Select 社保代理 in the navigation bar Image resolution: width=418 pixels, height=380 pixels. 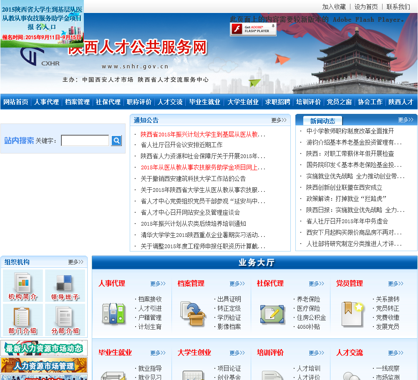pos(108,102)
